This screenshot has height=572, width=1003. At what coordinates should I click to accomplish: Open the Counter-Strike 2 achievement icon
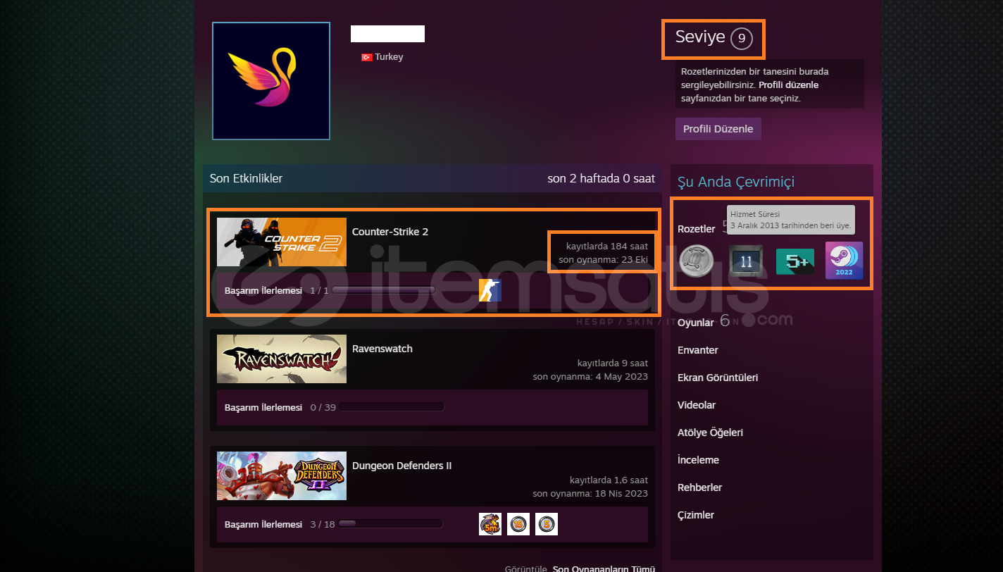(x=490, y=290)
